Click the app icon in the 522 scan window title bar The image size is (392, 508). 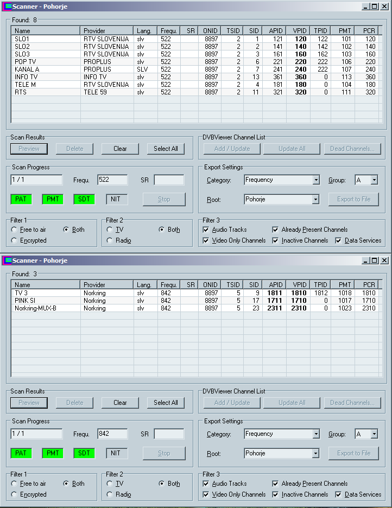(x=8, y=7)
